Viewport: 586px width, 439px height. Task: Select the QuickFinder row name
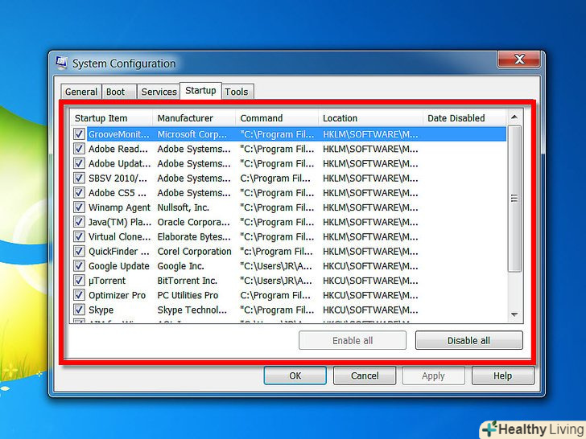tap(119, 252)
